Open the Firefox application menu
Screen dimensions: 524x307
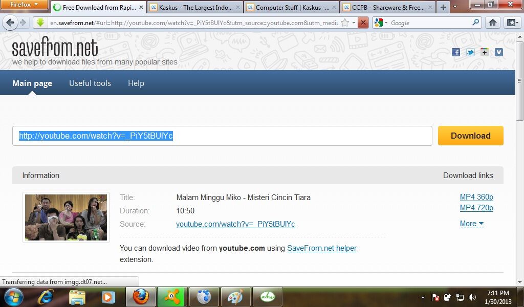click(24, 4)
